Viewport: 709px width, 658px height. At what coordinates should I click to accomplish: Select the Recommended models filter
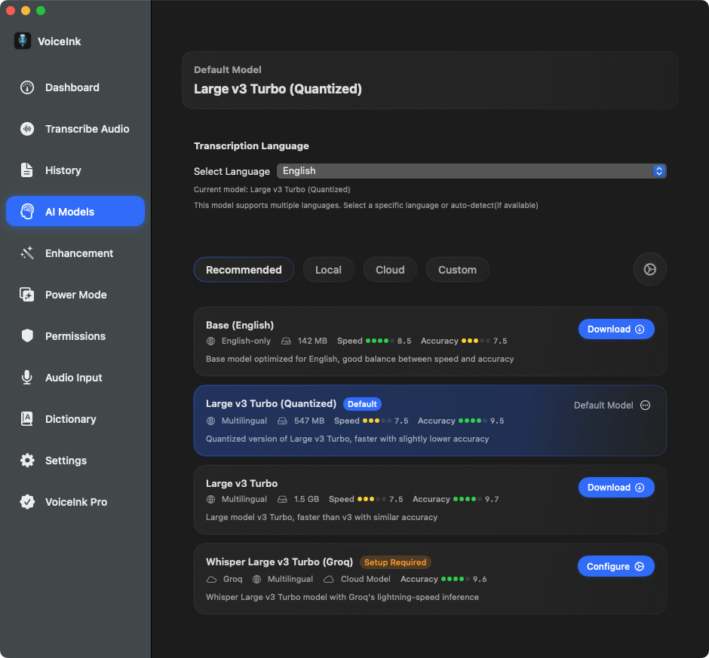point(244,270)
